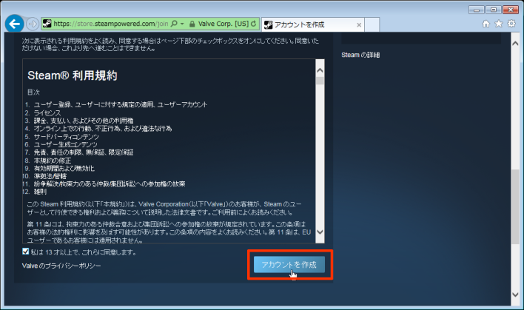Open a new blank tab

372,24
